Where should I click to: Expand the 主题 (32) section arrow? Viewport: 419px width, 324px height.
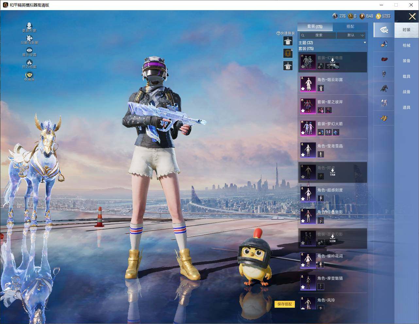(365, 43)
